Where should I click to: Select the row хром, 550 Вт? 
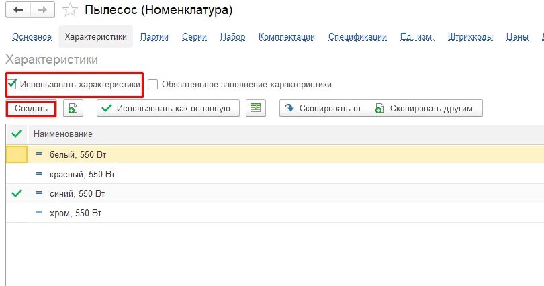(x=275, y=213)
